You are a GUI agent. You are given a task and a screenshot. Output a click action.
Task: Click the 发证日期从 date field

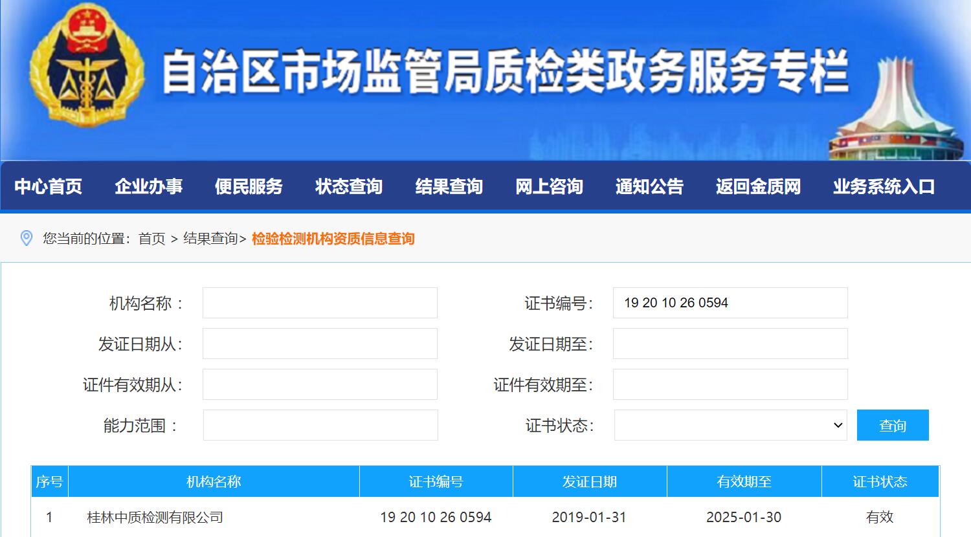tap(320, 344)
